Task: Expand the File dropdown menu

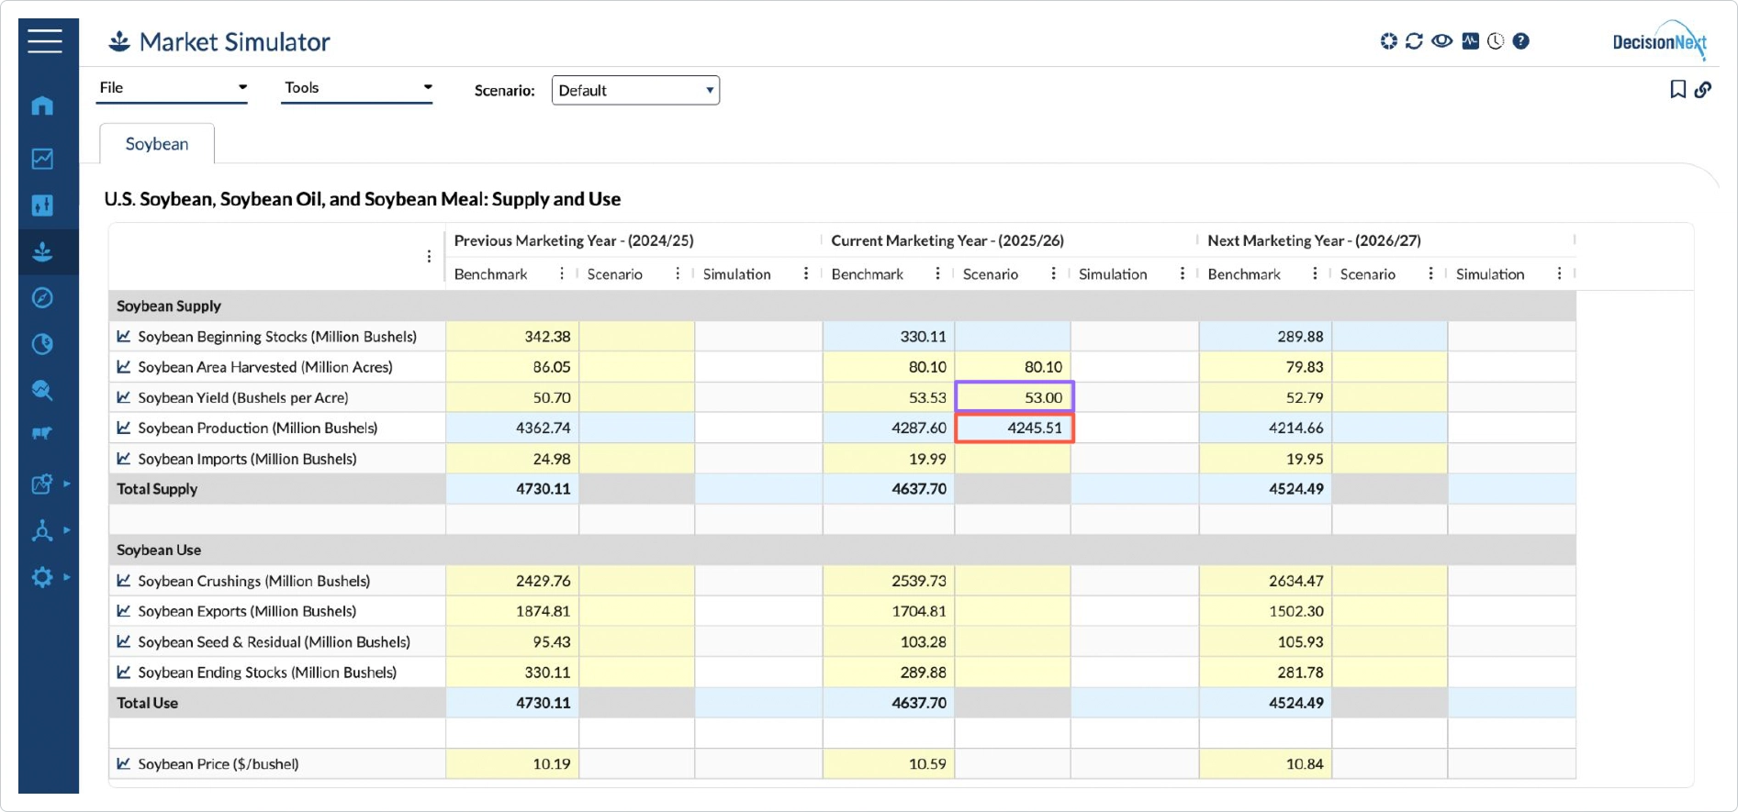Action: 173,88
